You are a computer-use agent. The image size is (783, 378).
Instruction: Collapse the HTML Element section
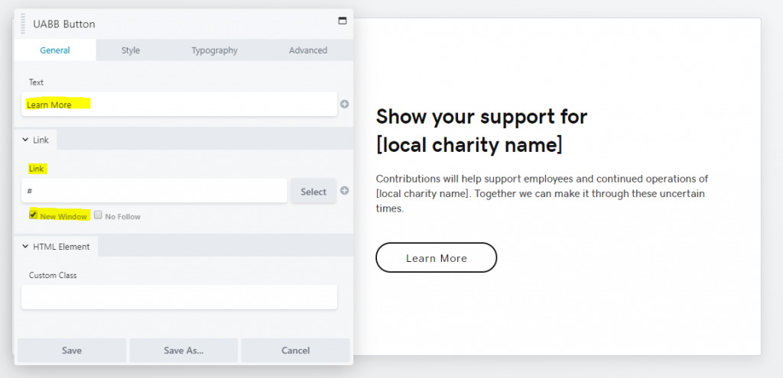(56, 247)
